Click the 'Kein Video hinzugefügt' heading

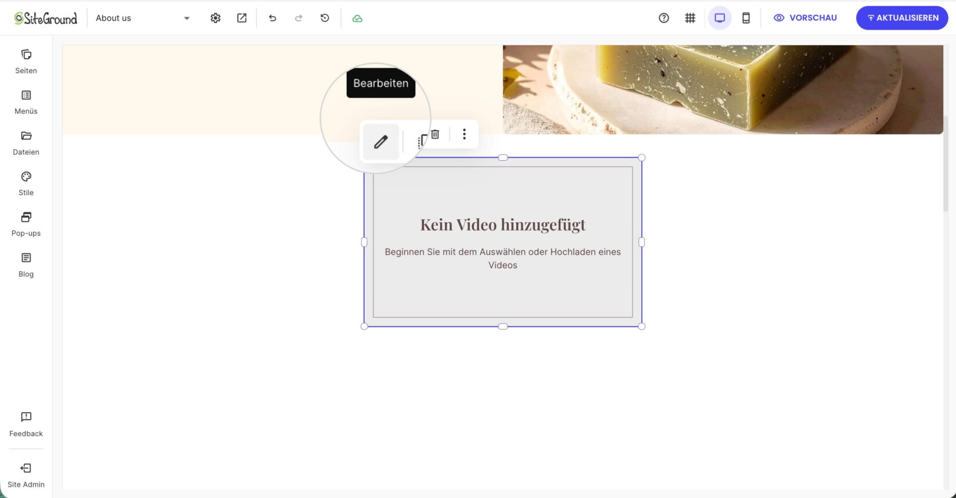(x=503, y=225)
